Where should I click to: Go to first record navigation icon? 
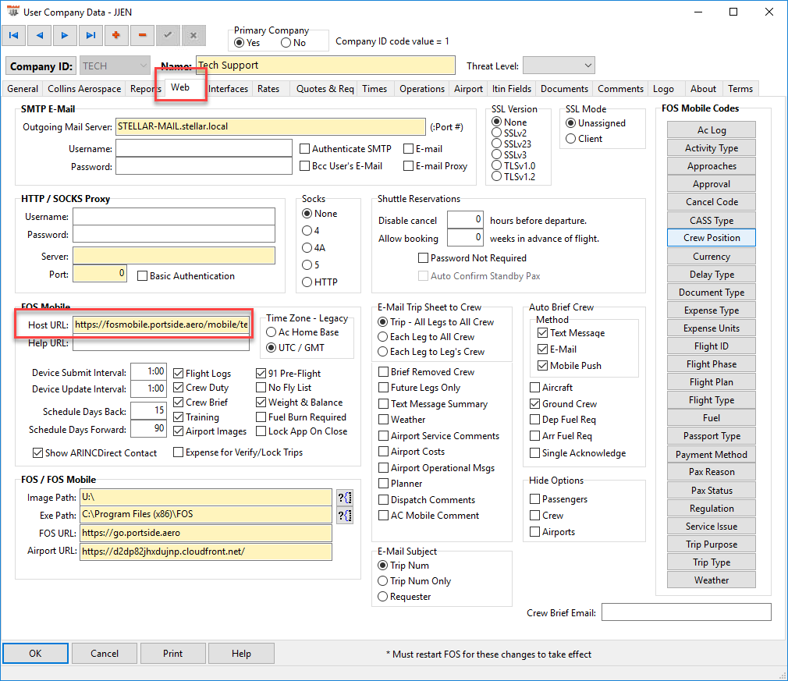tap(14, 35)
